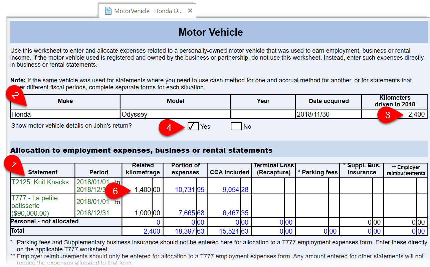
Task: Close the MotorVehicle - Honda tab
Action: point(190,11)
